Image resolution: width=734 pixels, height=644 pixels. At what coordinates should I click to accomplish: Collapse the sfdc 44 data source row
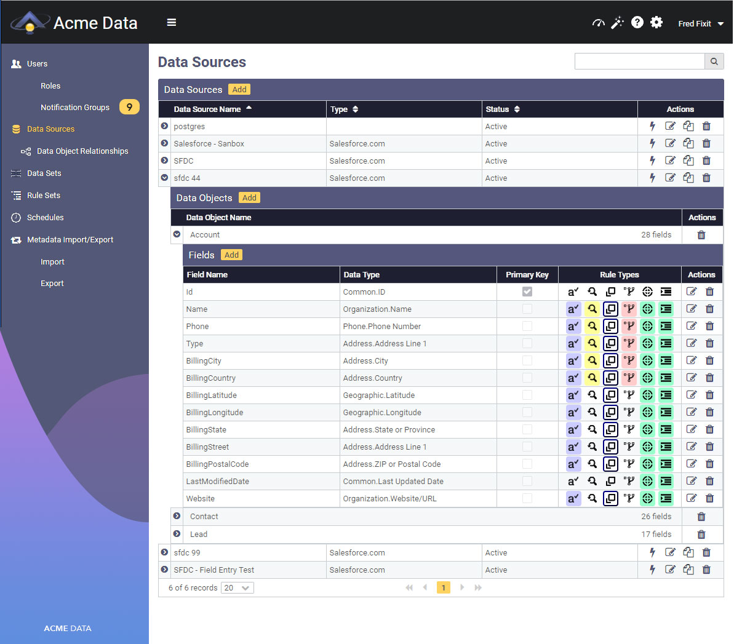tap(164, 178)
